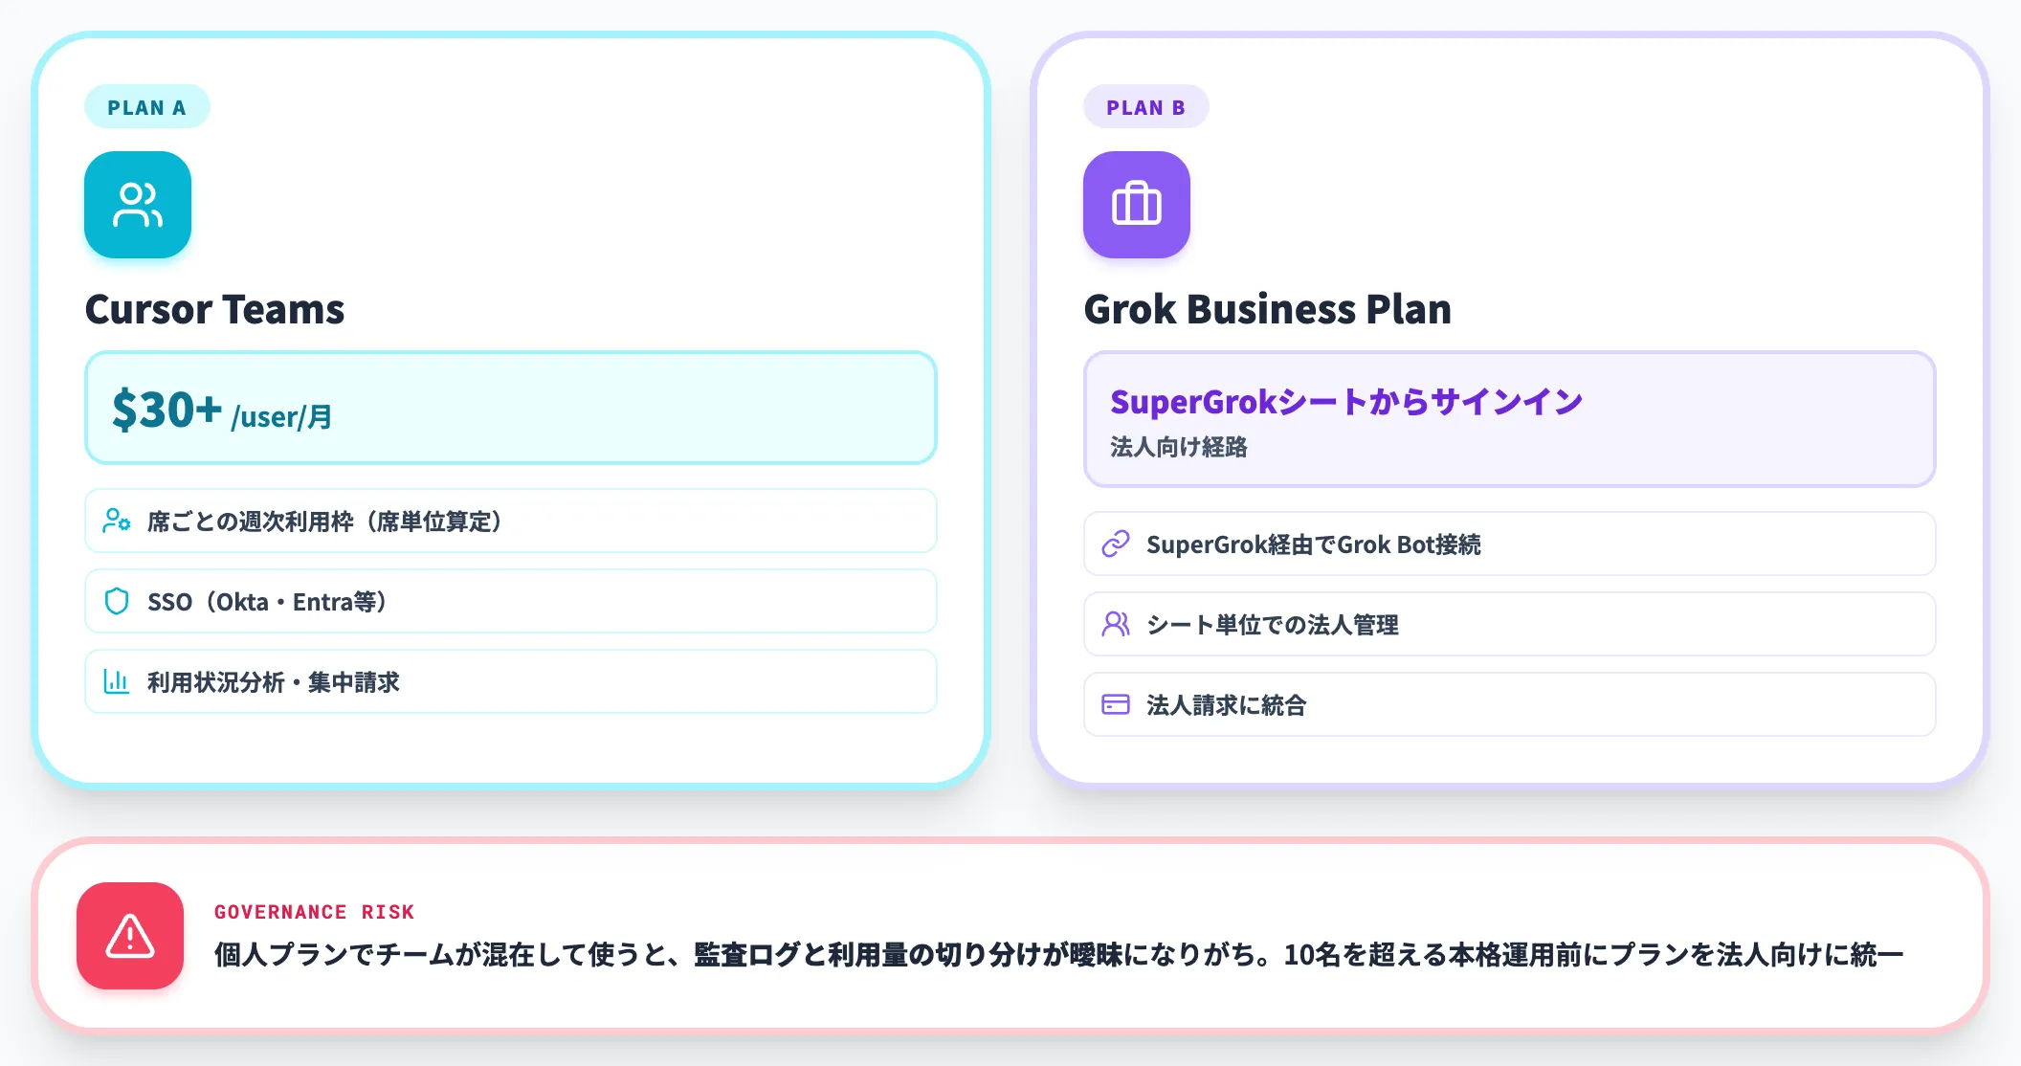Select the PLAN B badge
Image resolution: width=2021 pixels, height=1066 pixels.
point(1146,107)
